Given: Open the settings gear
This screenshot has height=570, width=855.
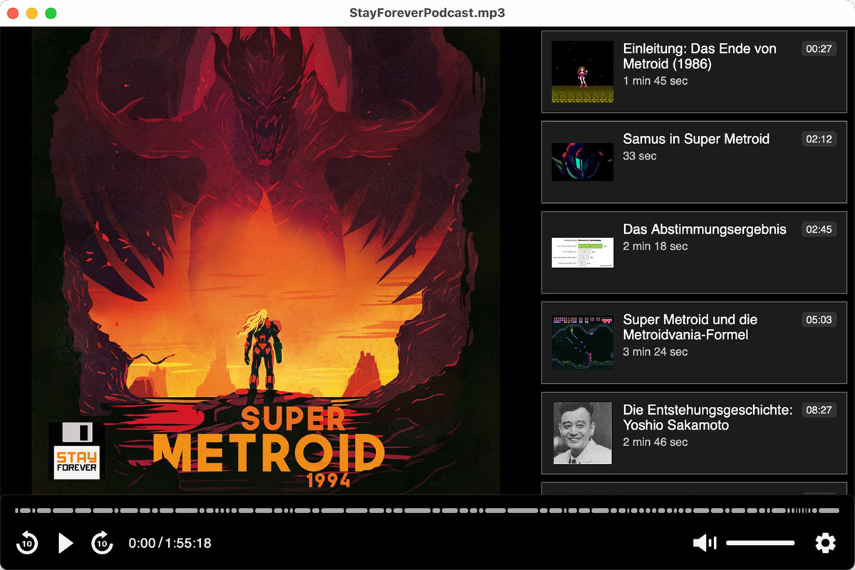Looking at the screenshot, I should pyautogui.click(x=825, y=543).
